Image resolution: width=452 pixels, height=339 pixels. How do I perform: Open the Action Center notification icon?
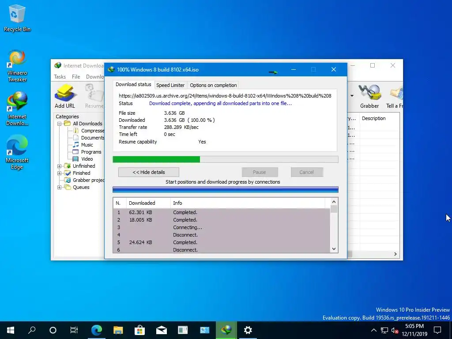437,330
